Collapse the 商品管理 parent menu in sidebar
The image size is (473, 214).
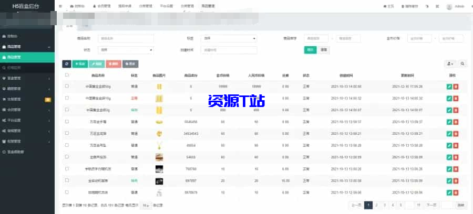coord(27,47)
